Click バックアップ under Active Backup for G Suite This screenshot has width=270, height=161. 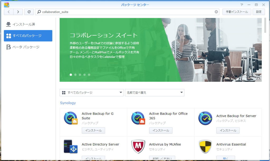[90, 123]
